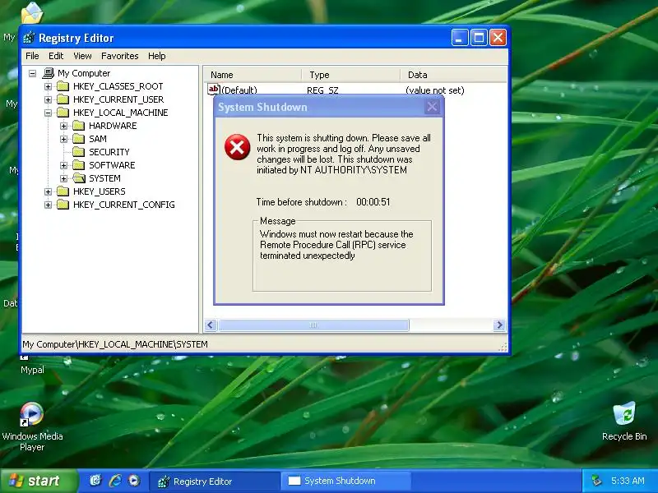
Task: Click the HKEY_USERS folder icon
Action: pyautogui.click(x=63, y=191)
